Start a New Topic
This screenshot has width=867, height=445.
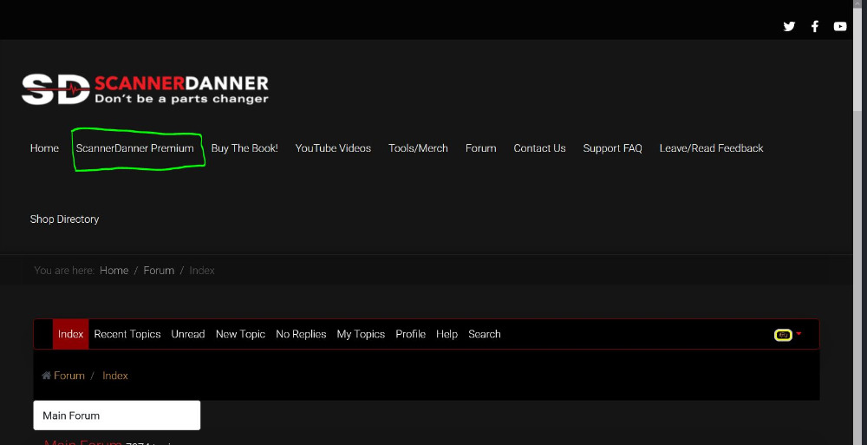pyautogui.click(x=240, y=334)
